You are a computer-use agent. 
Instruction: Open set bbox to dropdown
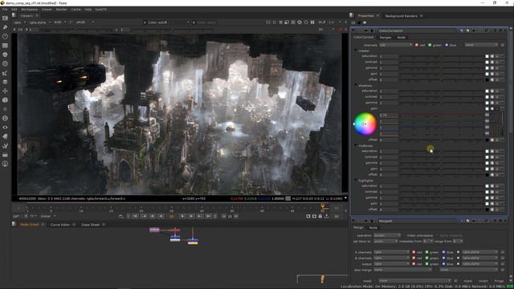(x=385, y=241)
